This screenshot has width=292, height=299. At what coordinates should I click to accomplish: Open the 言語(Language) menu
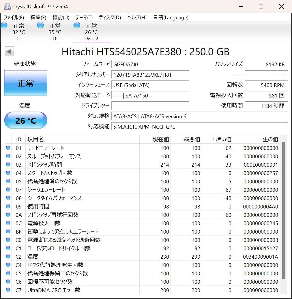(x=171, y=18)
